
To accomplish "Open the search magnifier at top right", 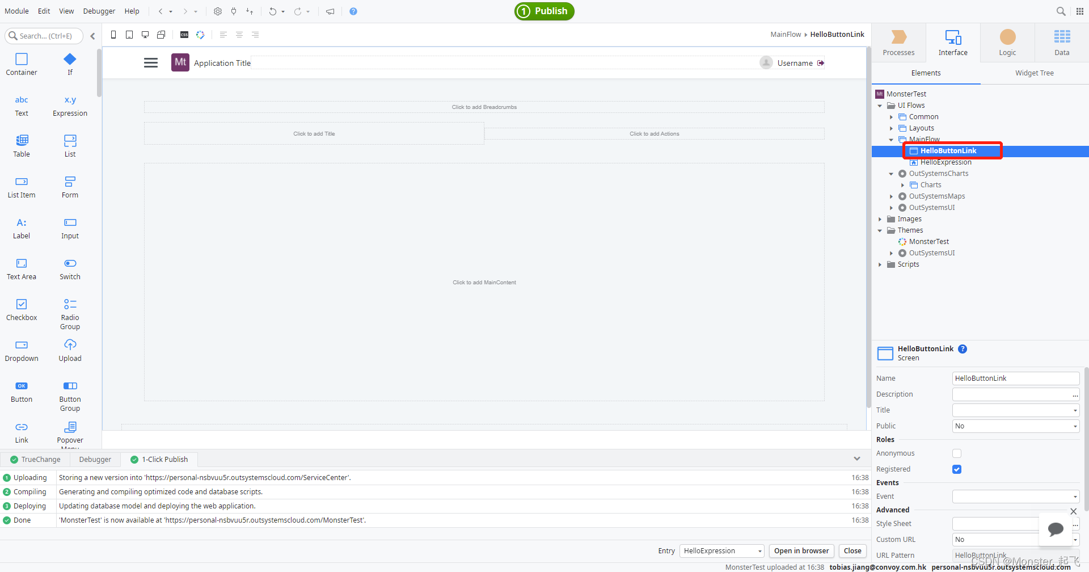I will coord(1061,11).
